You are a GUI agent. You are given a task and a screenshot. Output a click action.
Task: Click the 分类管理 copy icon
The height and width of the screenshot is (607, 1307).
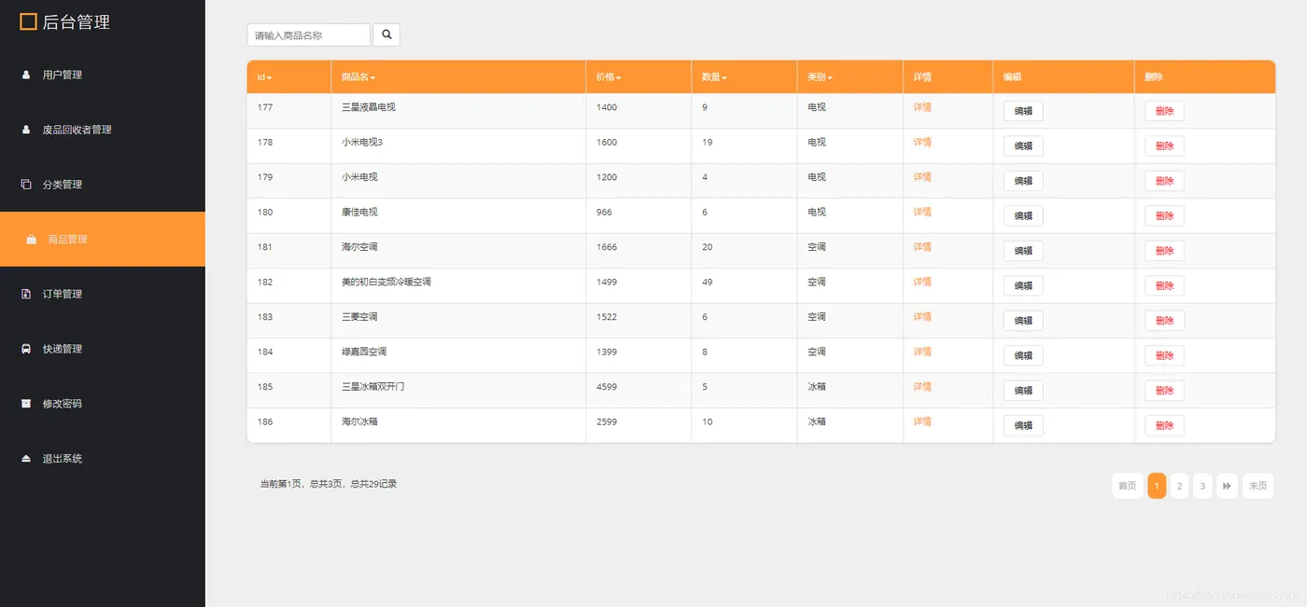(26, 185)
